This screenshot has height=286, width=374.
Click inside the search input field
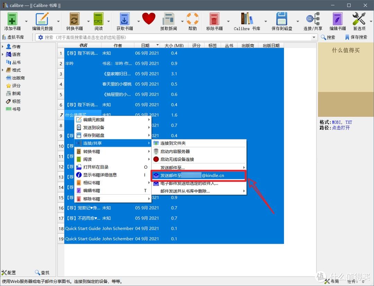173,37
